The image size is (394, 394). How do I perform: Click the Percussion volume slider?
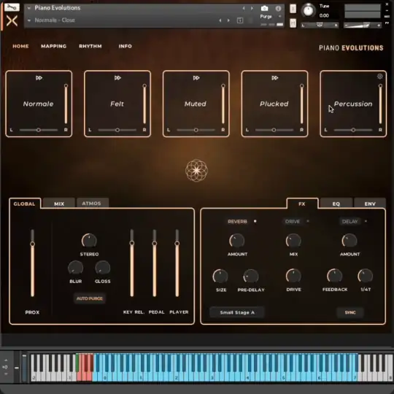tap(380, 104)
